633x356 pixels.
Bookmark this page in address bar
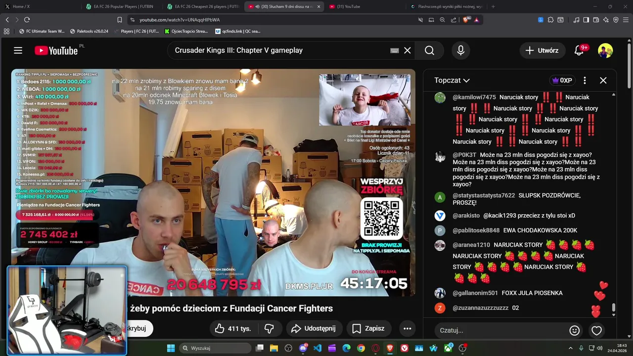coord(119,20)
